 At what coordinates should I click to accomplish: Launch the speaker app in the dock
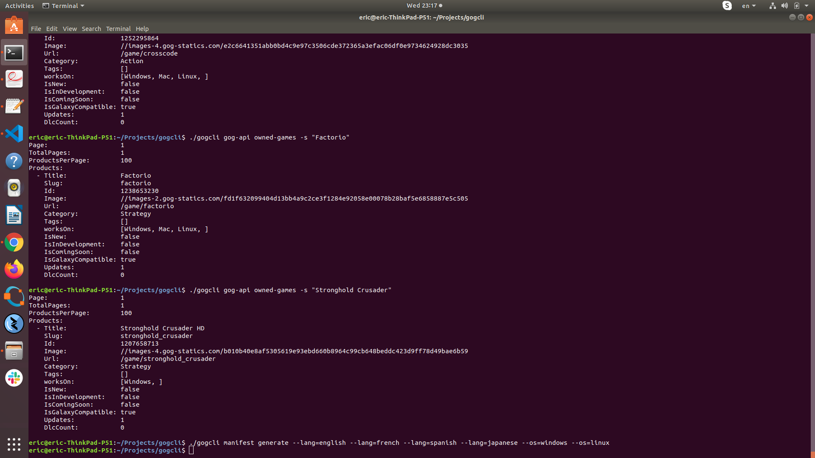coord(14,188)
